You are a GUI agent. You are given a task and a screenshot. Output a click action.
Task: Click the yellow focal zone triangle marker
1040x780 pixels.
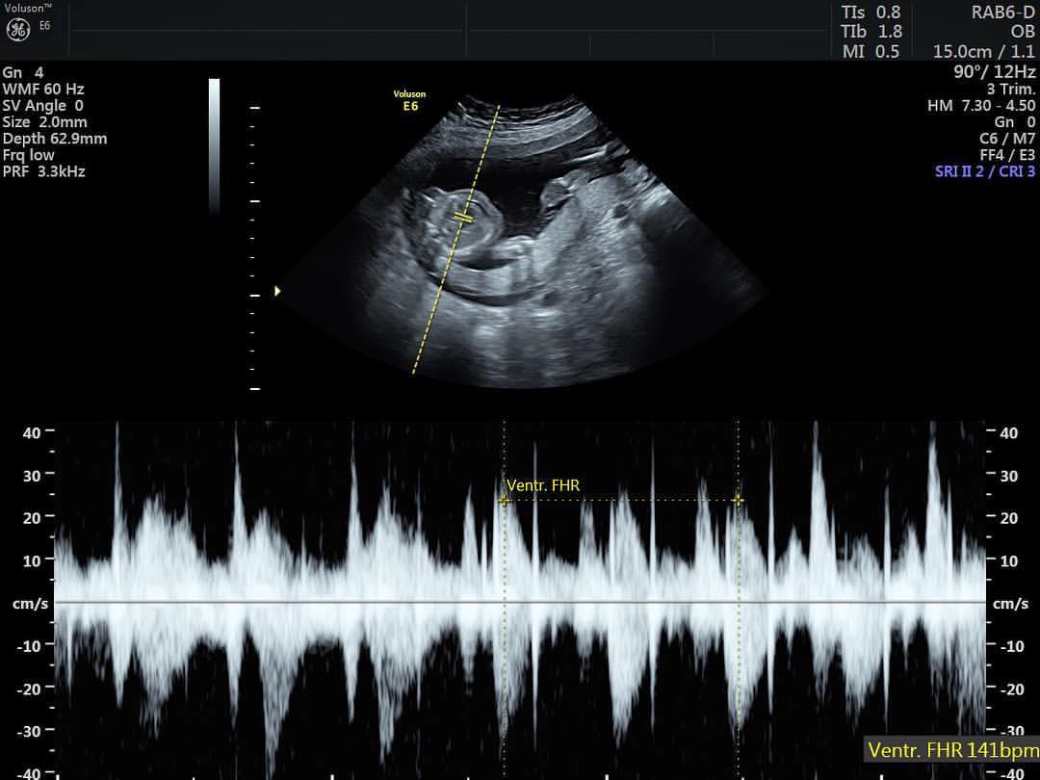pyautogui.click(x=278, y=291)
